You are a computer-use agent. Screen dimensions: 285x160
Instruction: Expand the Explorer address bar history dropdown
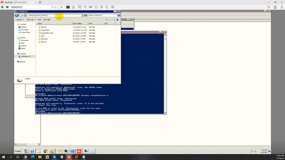(82, 16)
